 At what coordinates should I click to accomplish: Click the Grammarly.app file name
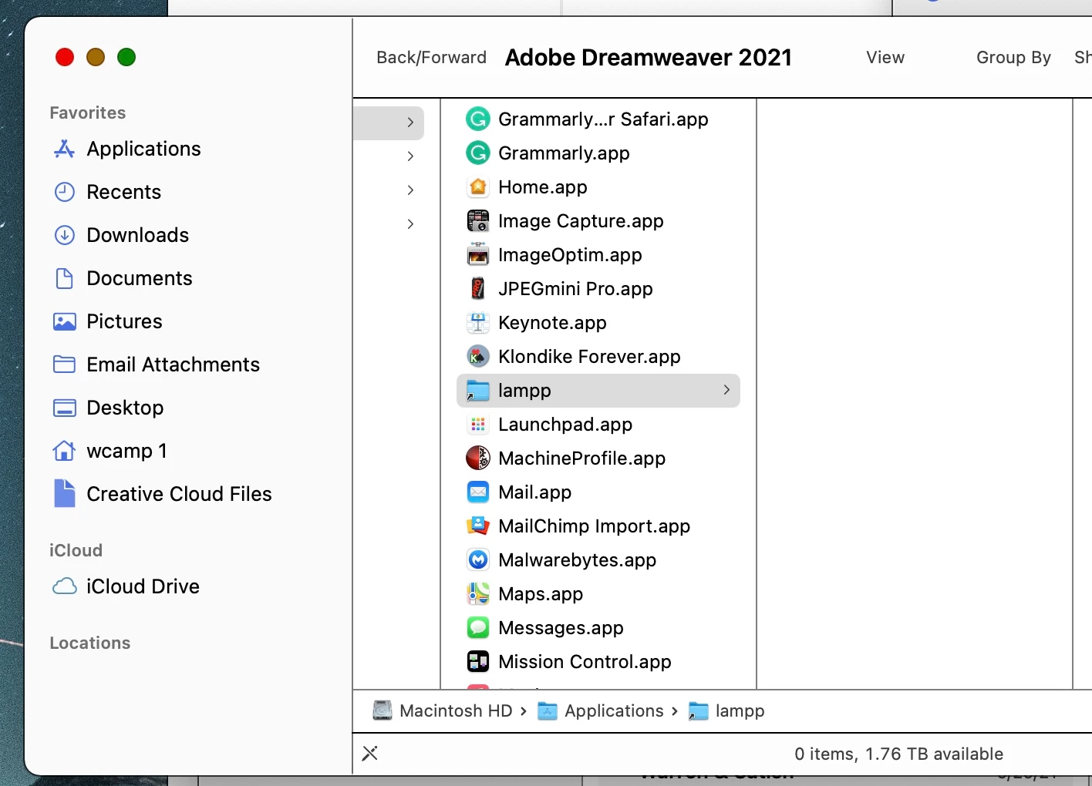click(x=564, y=153)
